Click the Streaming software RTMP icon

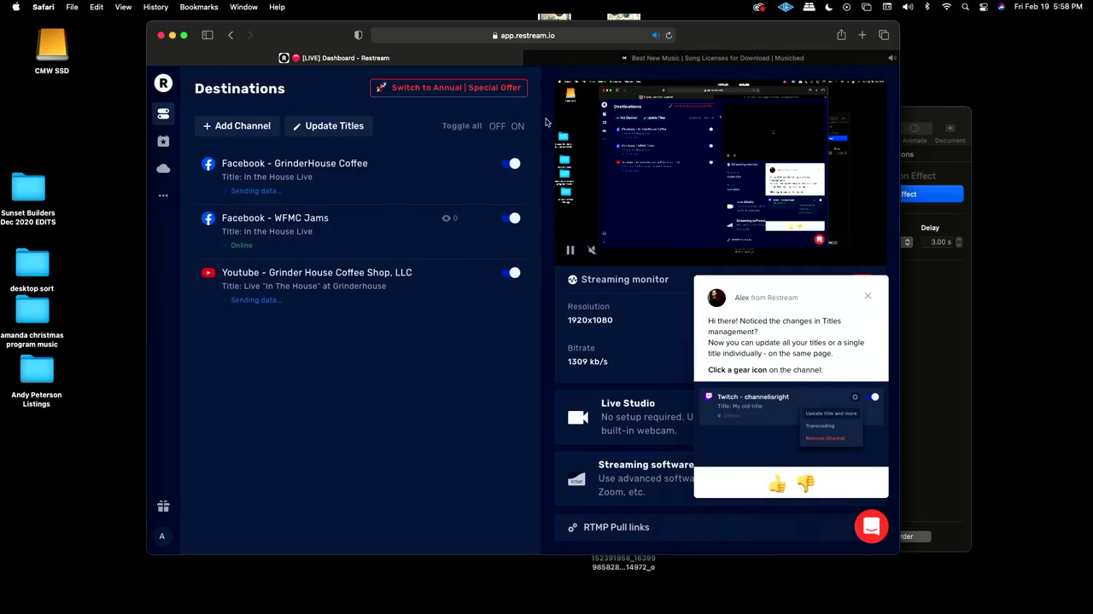[x=576, y=478]
